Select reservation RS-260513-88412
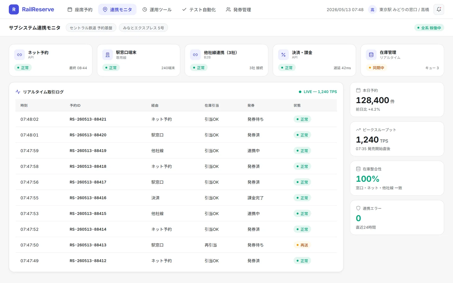 click(88, 261)
